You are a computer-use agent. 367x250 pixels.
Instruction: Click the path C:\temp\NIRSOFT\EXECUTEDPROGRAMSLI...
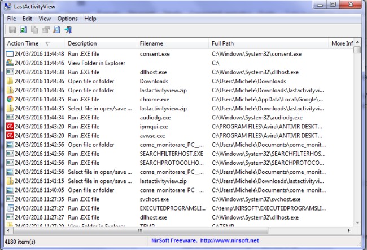click(x=269, y=208)
